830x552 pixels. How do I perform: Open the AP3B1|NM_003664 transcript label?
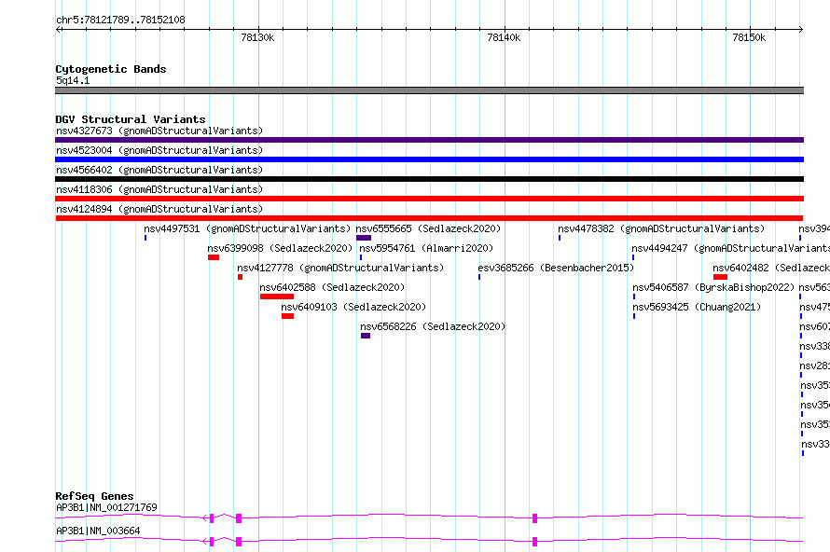click(x=98, y=531)
